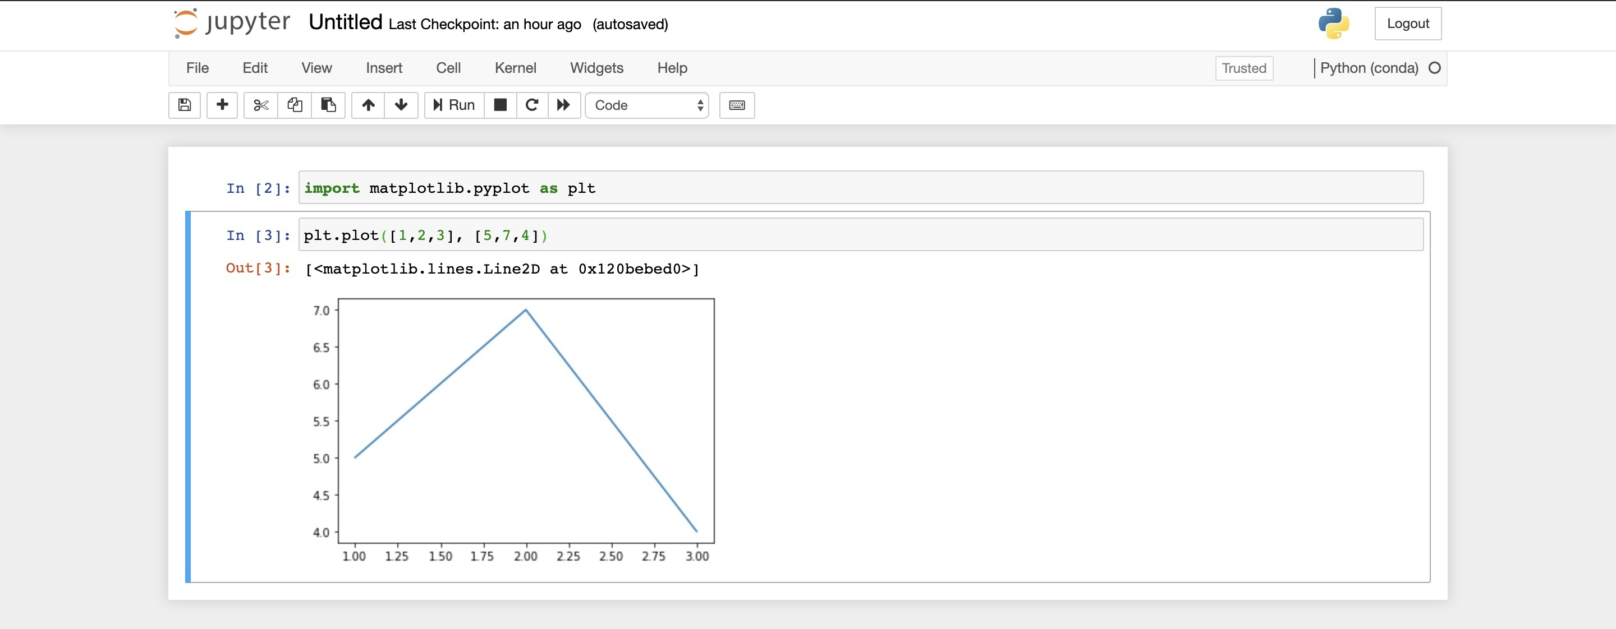
Task: Click the Logout button
Action: (1407, 24)
